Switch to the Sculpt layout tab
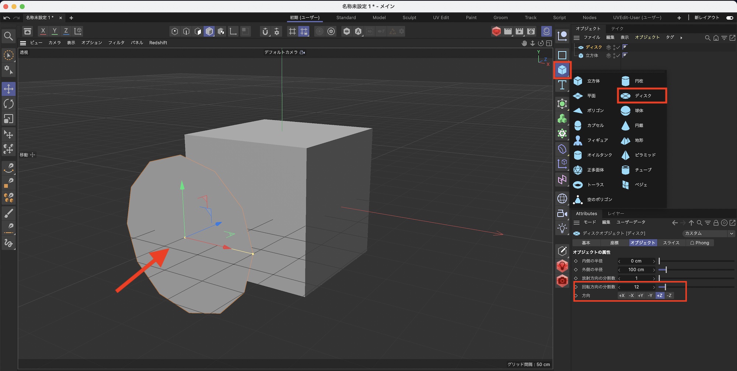The height and width of the screenshot is (371, 737). pyautogui.click(x=409, y=18)
